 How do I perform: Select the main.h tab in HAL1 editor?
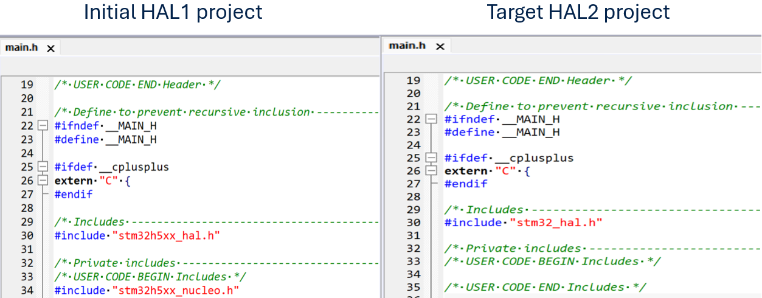(x=18, y=47)
